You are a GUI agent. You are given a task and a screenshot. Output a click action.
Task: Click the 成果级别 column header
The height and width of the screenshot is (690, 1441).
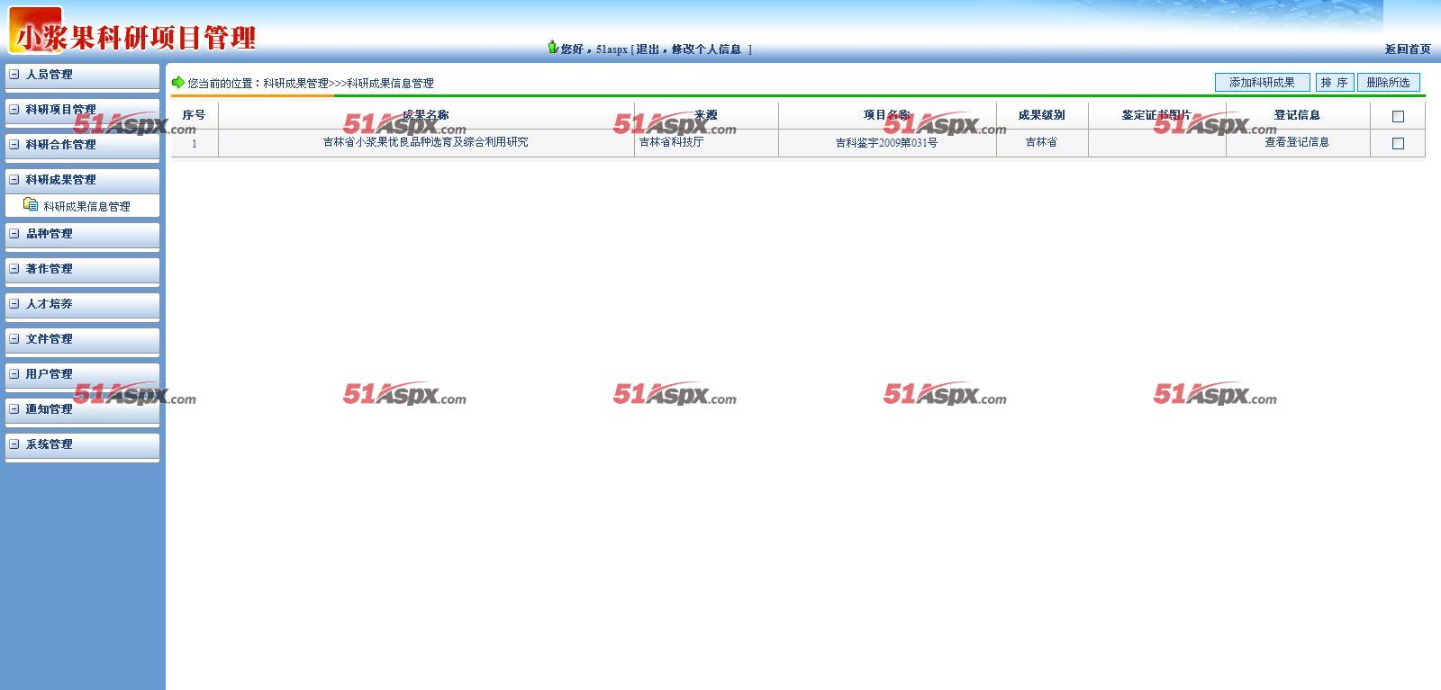click(1042, 115)
